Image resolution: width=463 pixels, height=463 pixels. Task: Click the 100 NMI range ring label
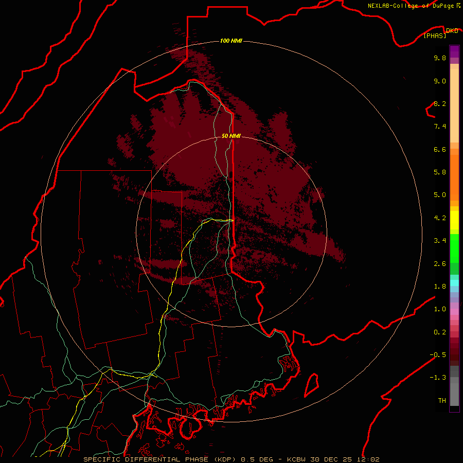pyautogui.click(x=231, y=41)
